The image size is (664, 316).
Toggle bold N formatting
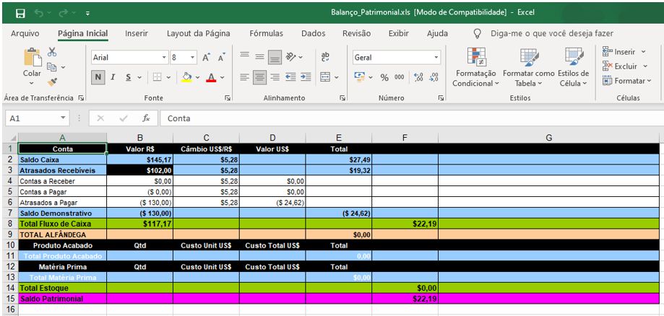pos(98,77)
